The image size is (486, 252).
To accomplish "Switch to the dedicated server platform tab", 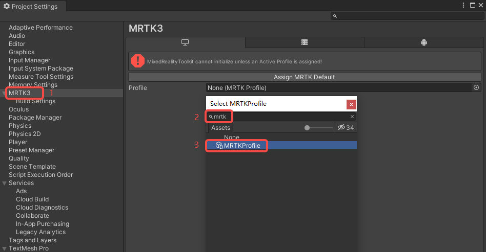I will [305, 42].
